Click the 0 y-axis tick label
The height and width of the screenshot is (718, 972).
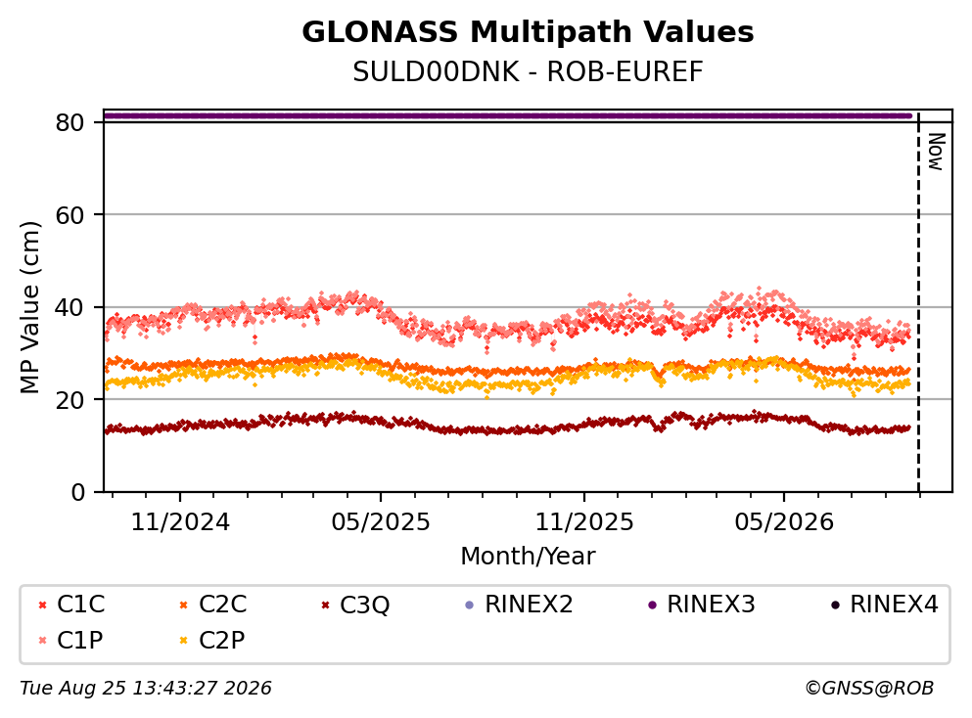click(x=78, y=492)
